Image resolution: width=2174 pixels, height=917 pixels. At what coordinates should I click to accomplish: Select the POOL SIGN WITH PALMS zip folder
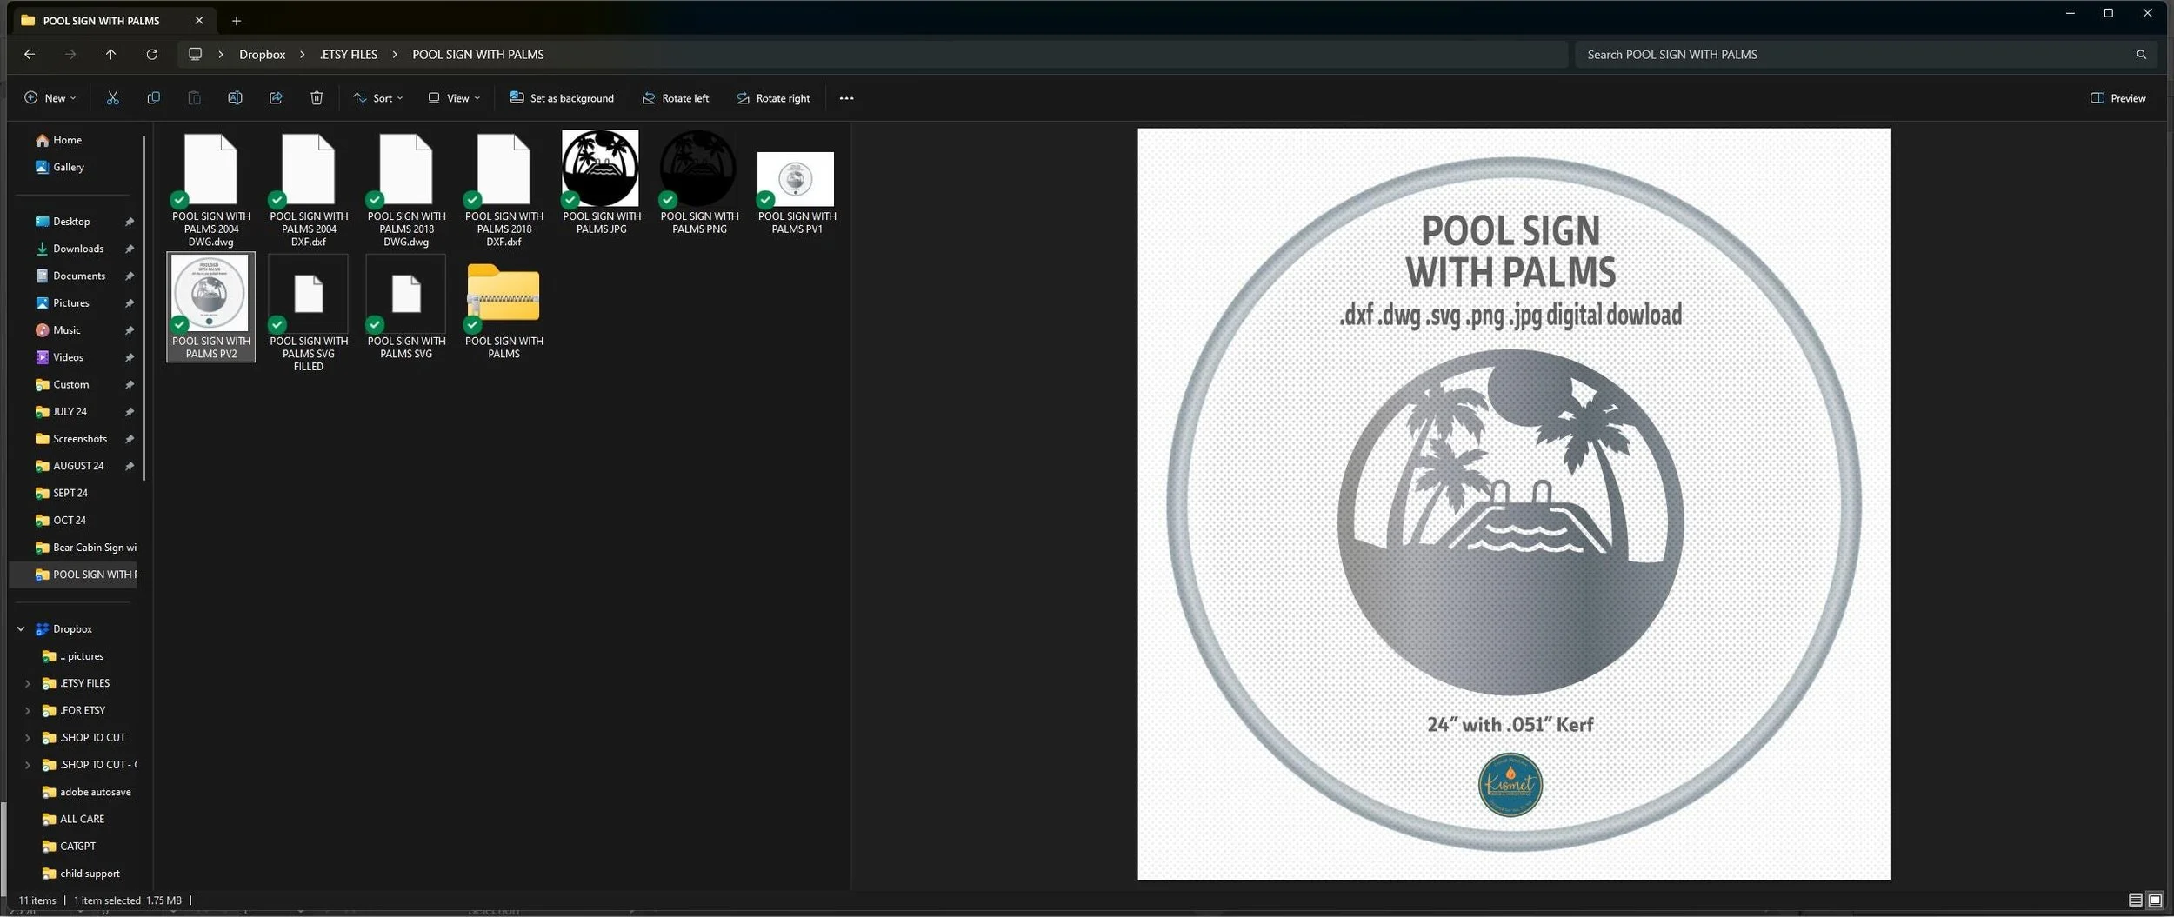(503, 309)
